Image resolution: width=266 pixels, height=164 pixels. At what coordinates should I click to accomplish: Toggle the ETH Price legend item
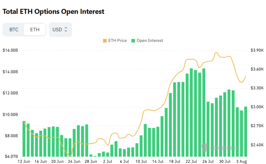click(115, 41)
